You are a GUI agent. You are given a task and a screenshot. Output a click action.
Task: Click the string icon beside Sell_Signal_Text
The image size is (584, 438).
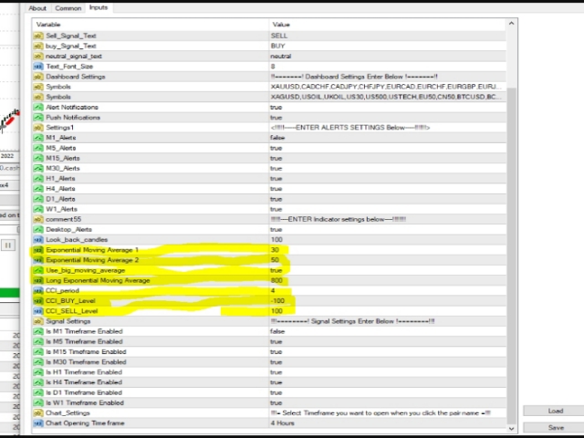pyautogui.click(x=38, y=36)
